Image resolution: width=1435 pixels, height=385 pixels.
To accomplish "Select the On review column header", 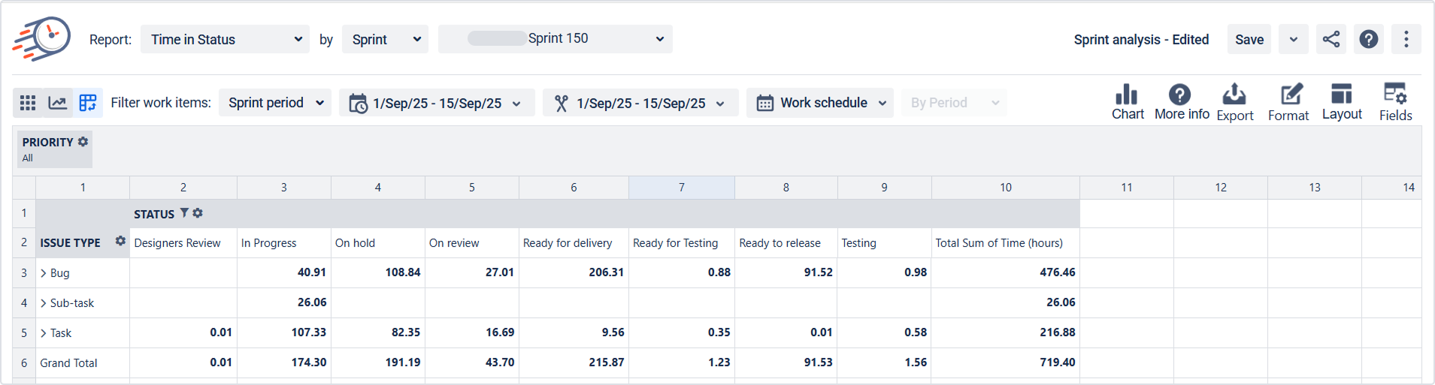I will [472, 243].
